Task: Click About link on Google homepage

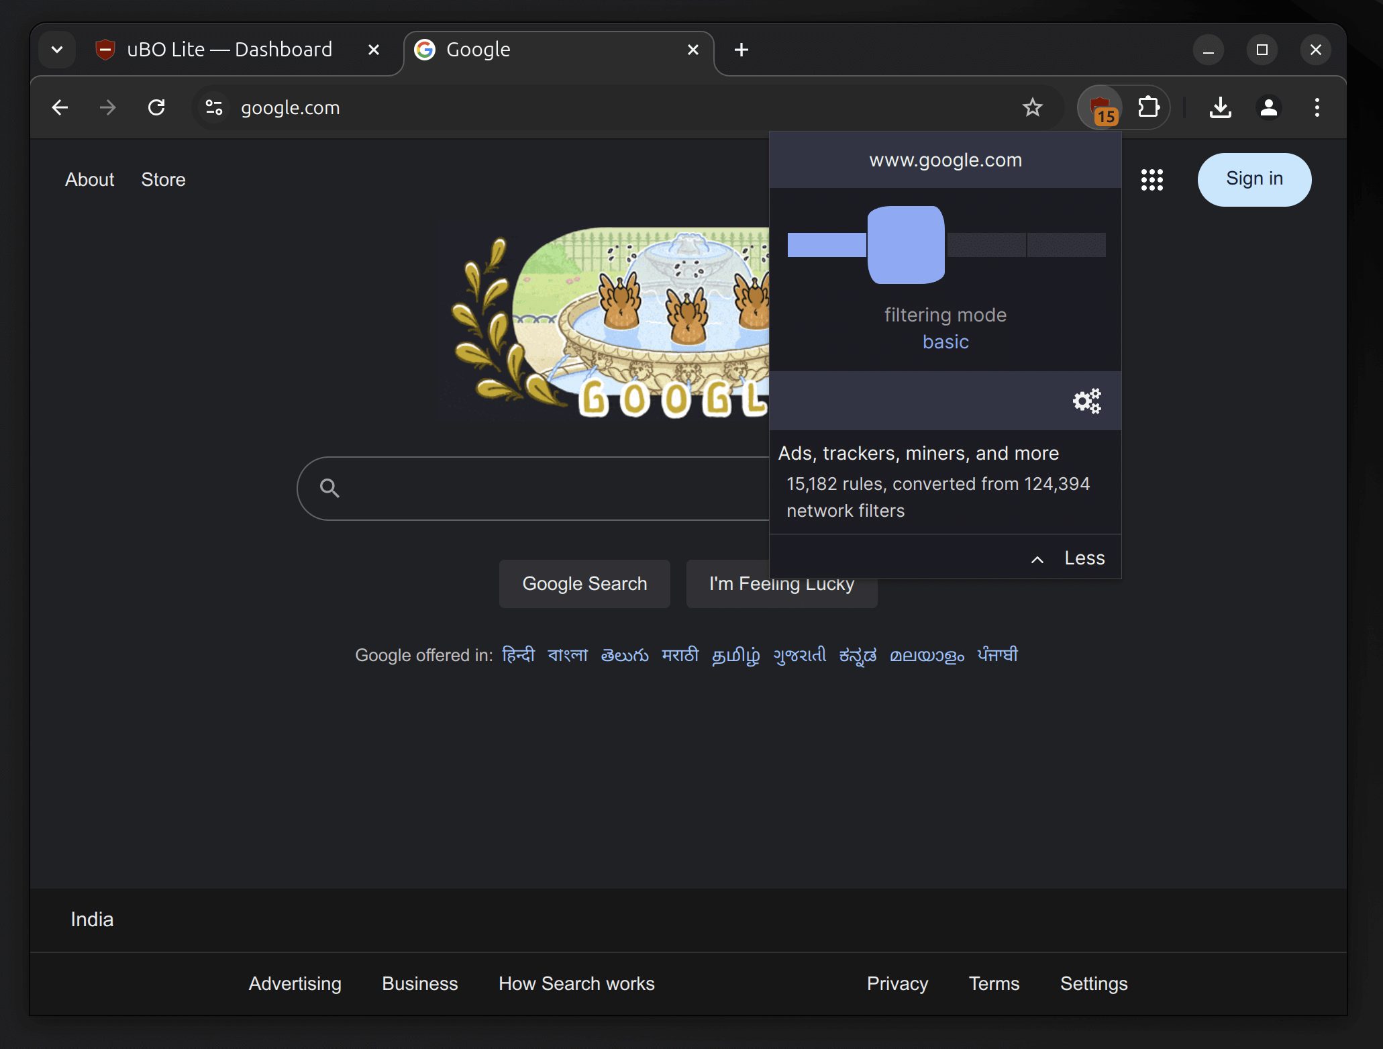Action: click(89, 179)
